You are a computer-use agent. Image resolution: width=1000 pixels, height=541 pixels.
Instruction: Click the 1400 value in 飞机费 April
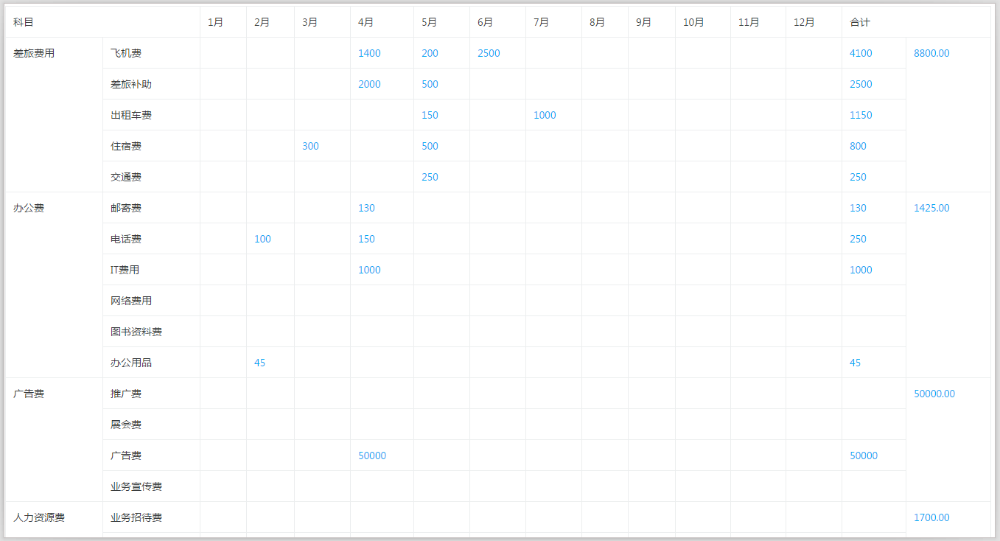pos(369,53)
